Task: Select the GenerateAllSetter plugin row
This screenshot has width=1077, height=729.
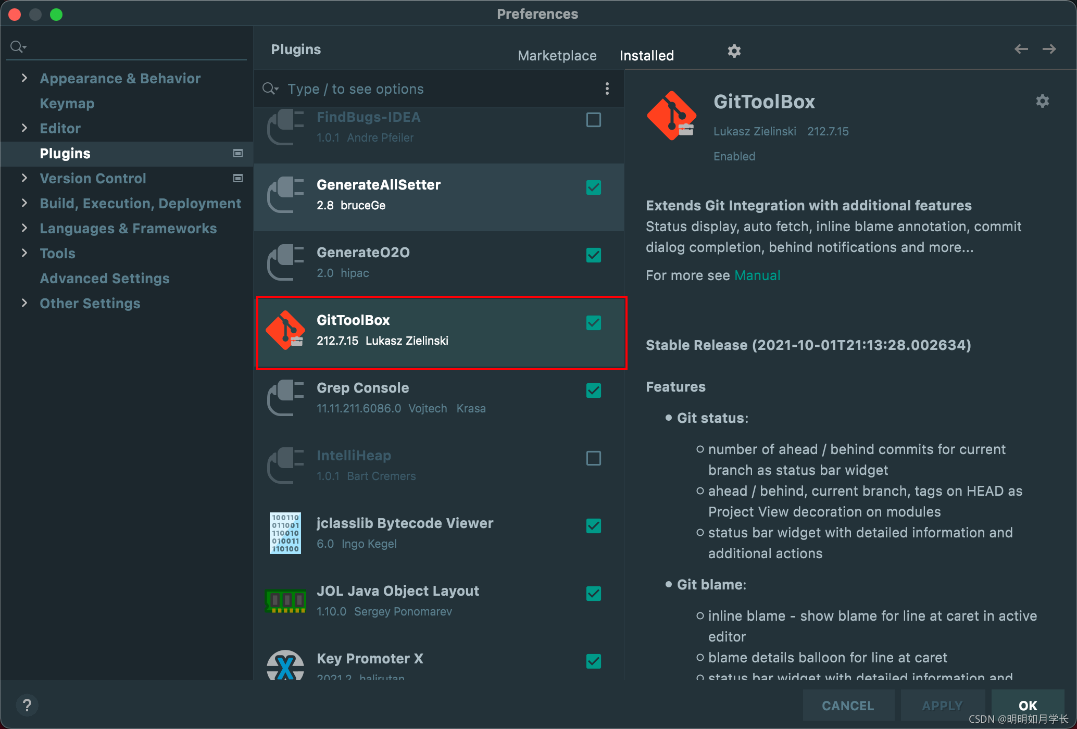Action: (439, 197)
